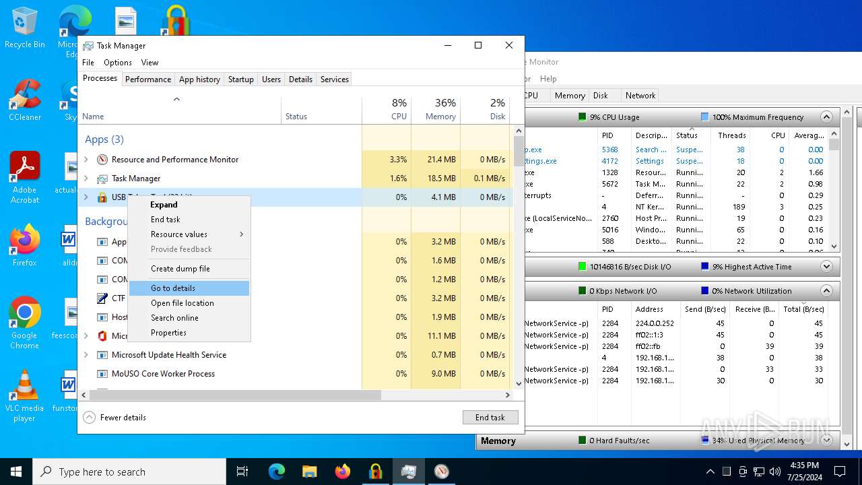Click CTF Loader process icon
862x485 pixels.
pos(102,298)
